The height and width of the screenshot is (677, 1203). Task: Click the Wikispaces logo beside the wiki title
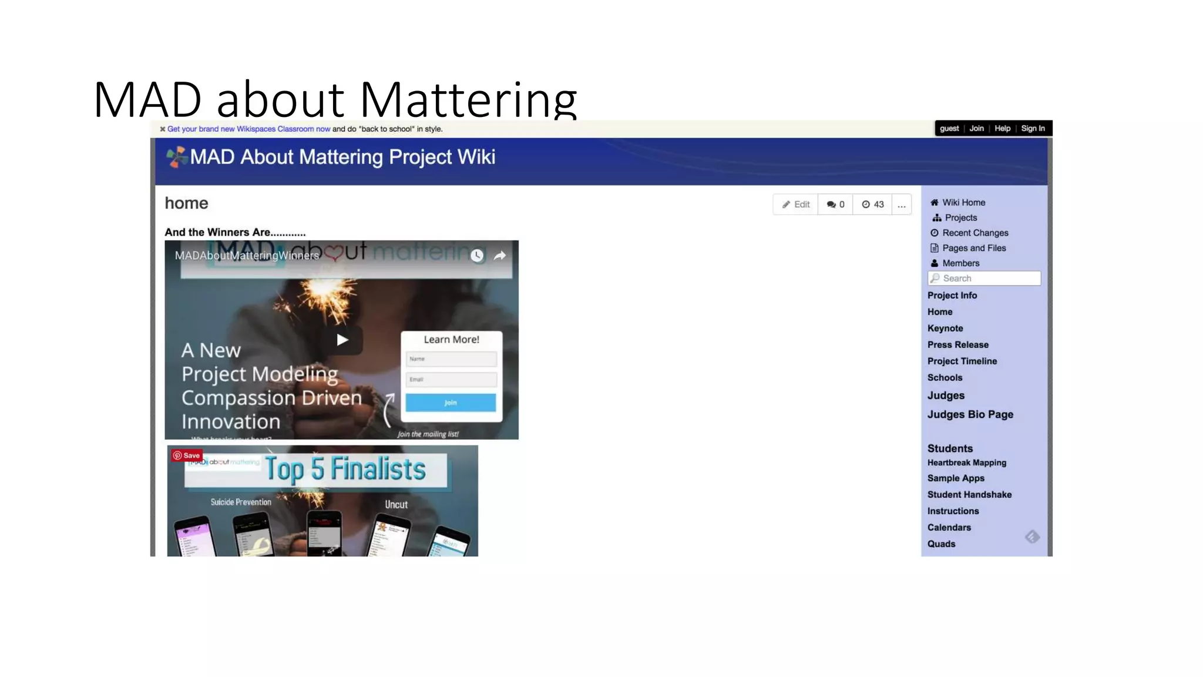176,157
